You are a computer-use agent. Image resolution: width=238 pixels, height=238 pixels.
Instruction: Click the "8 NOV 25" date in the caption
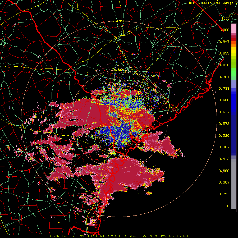164,236
